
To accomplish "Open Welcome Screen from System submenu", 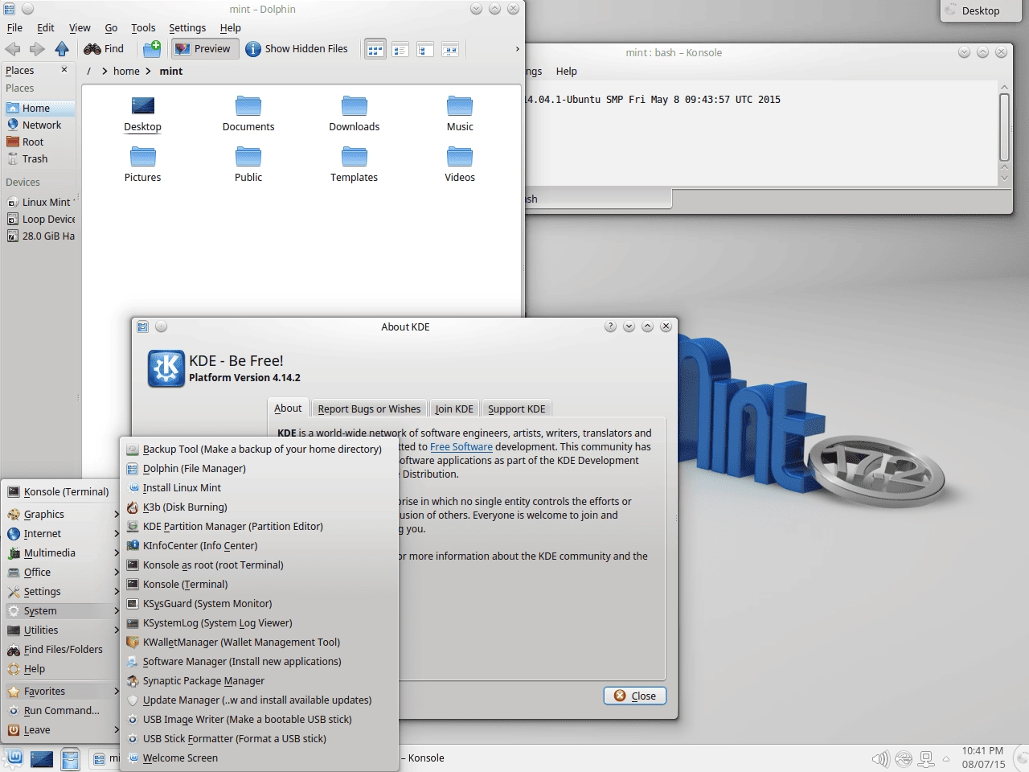I will pyautogui.click(x=259, y=758).
